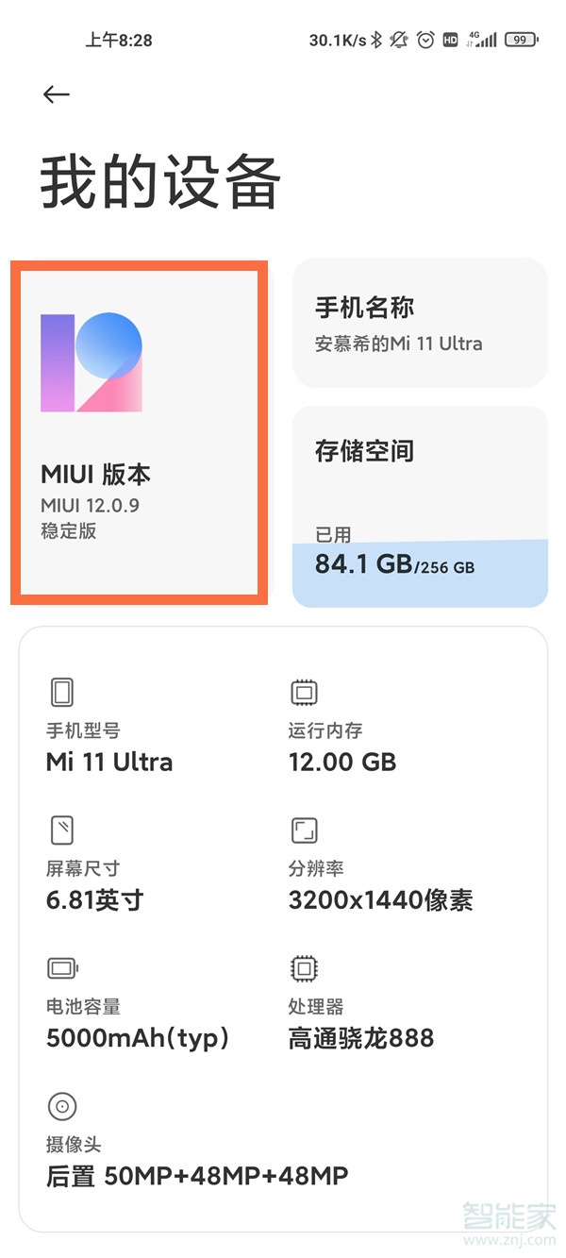566x1258 pixels.
Task: Open the MIUI 版本 card
Action: click(x=139, y=434)
